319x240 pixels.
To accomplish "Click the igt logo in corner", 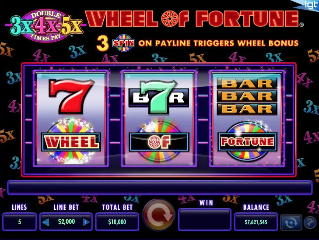I will [x=310, y=4].
